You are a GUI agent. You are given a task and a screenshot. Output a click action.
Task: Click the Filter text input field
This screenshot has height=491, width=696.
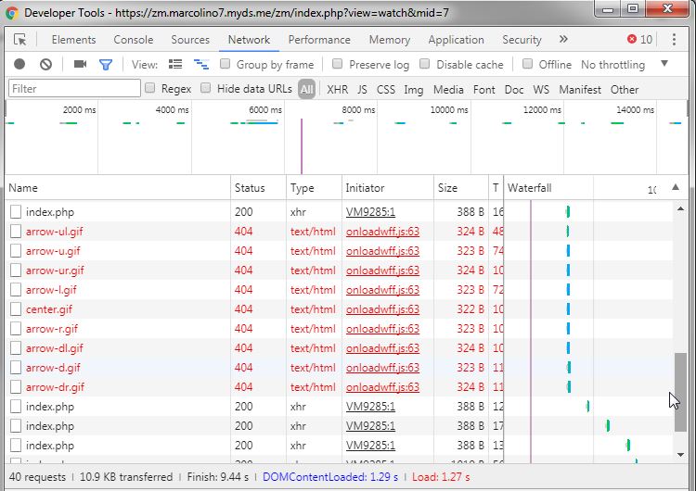click(x=74, y=88)
